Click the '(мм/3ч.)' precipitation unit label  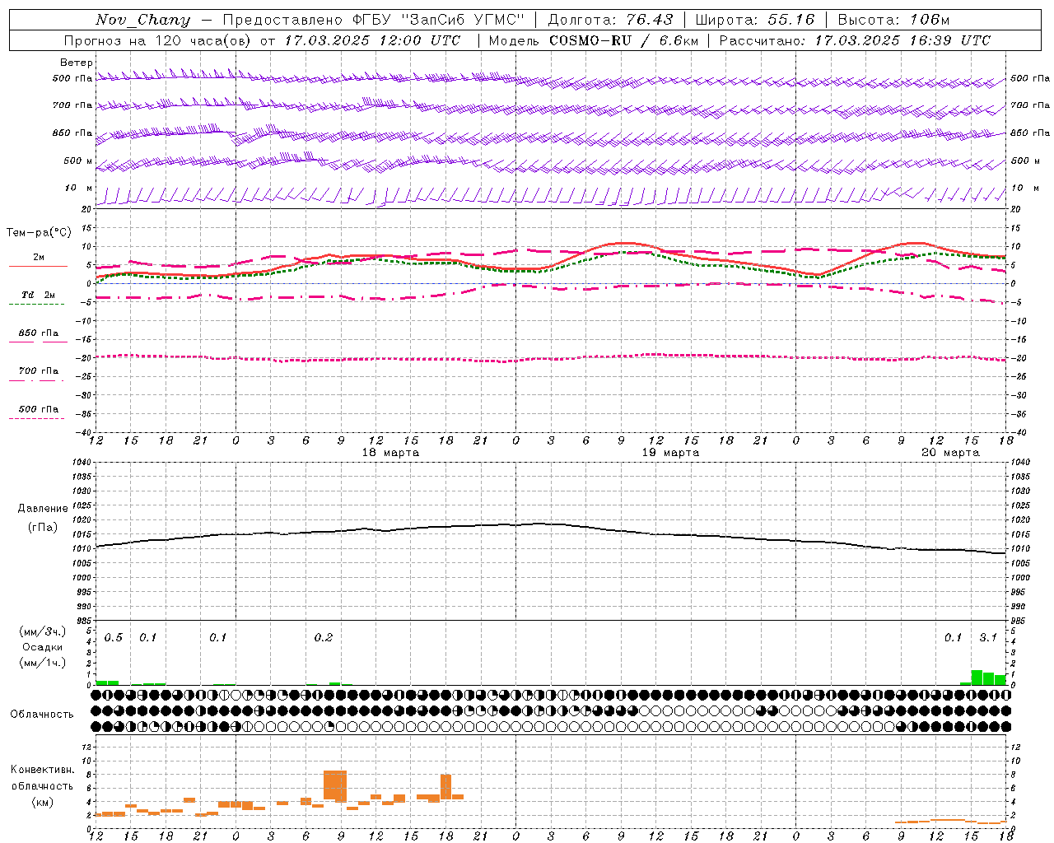click(x=43, y=632)
